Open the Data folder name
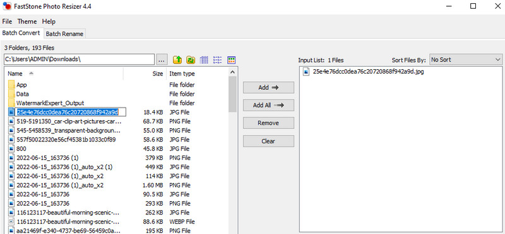This screenshot has width=505, height=234. click(x=22, y=94)
